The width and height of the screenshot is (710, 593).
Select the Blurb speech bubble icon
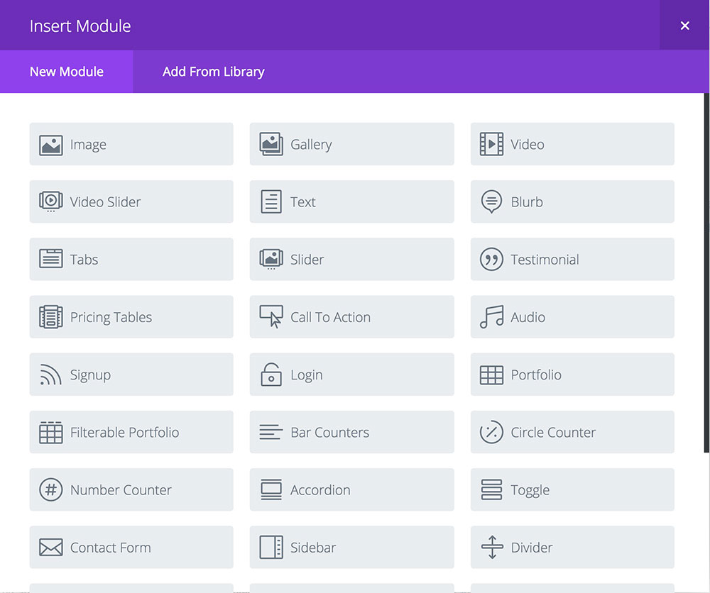pyautogui.click(x=491, y=201)
